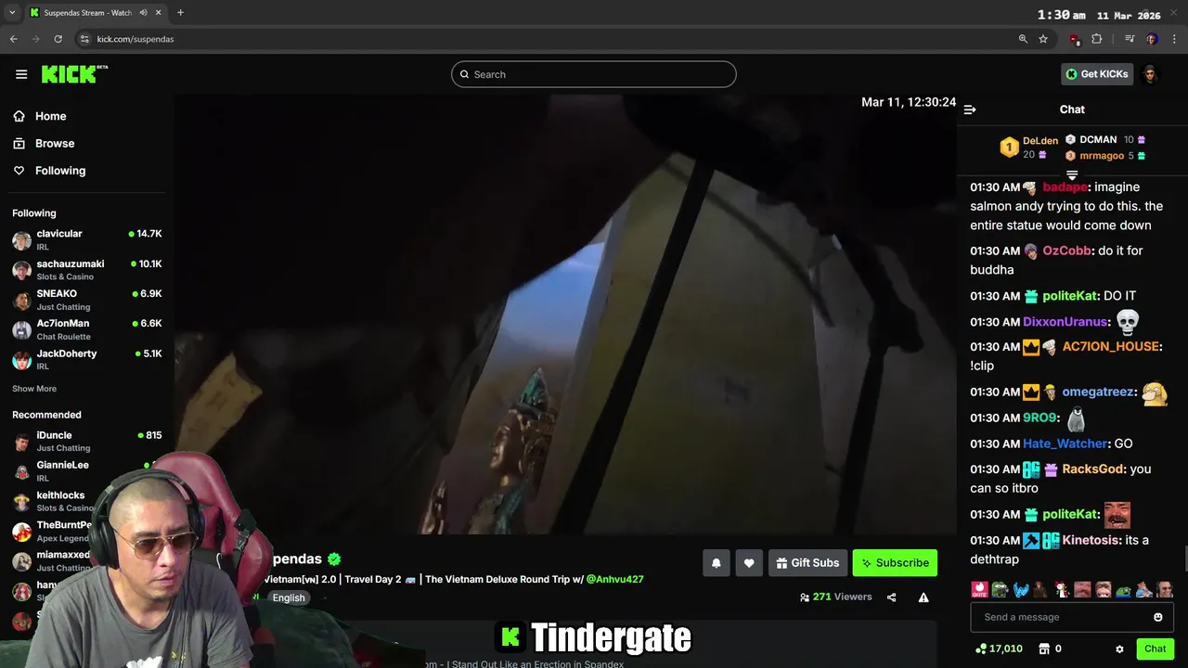Image resolution: width=1188 pixels, height=668 pixels.
Task: Open a new browser tab
Action: [x=180, y=13]
